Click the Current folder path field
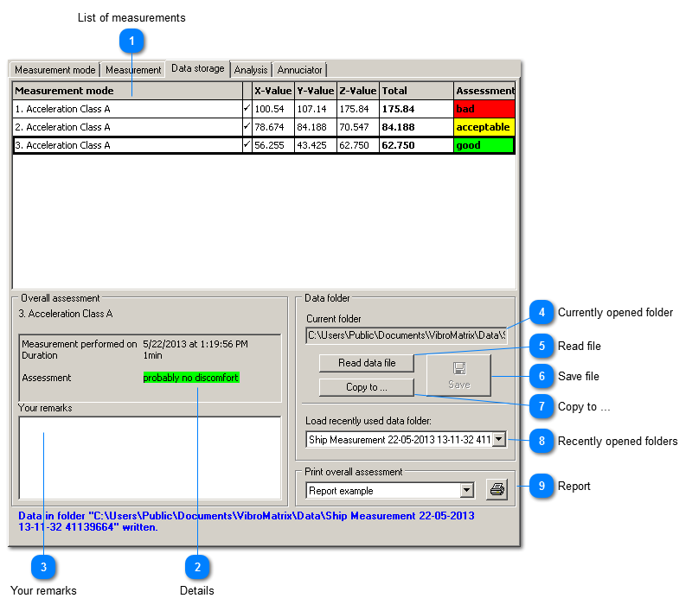 (406, 334)
